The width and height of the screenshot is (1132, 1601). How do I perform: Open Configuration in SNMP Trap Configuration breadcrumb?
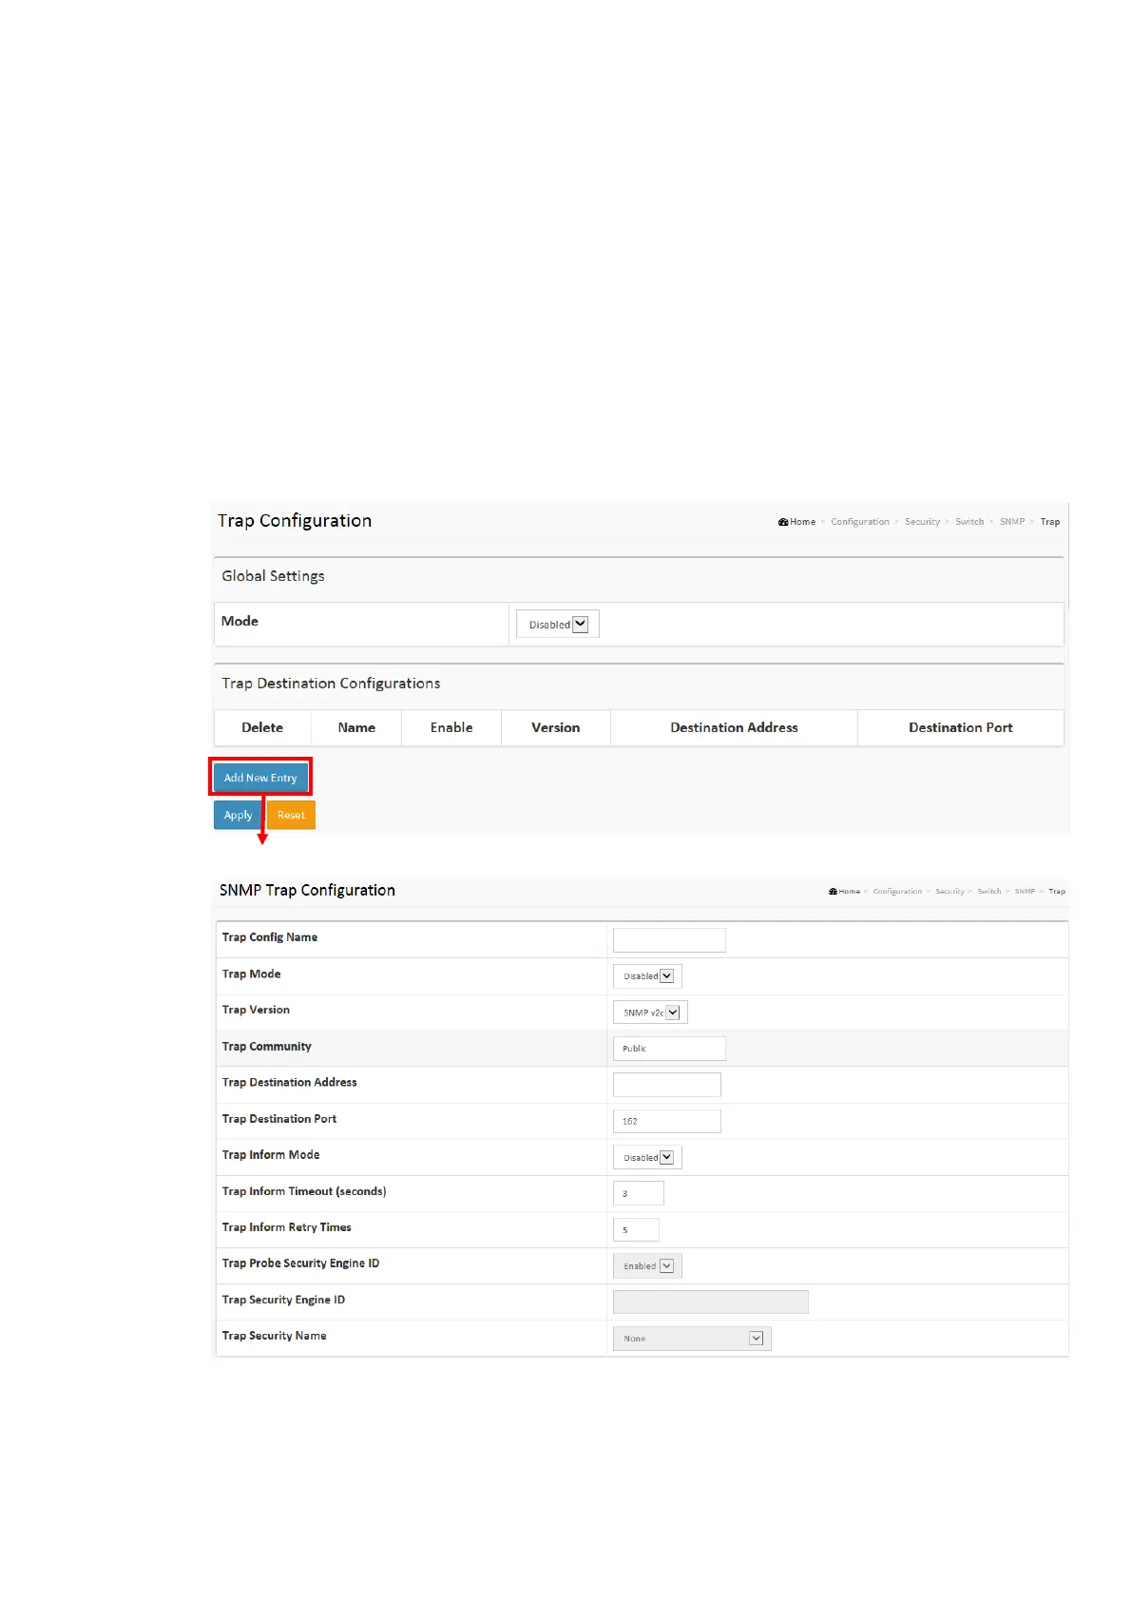(897, 892)
